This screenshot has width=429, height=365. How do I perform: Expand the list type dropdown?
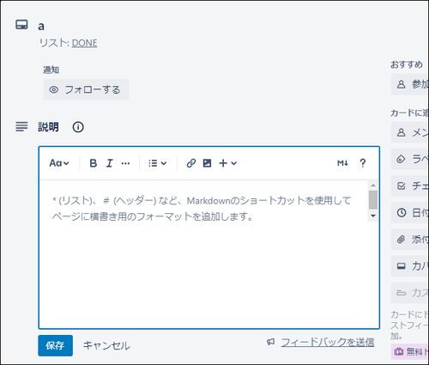(x=157, y=163)
